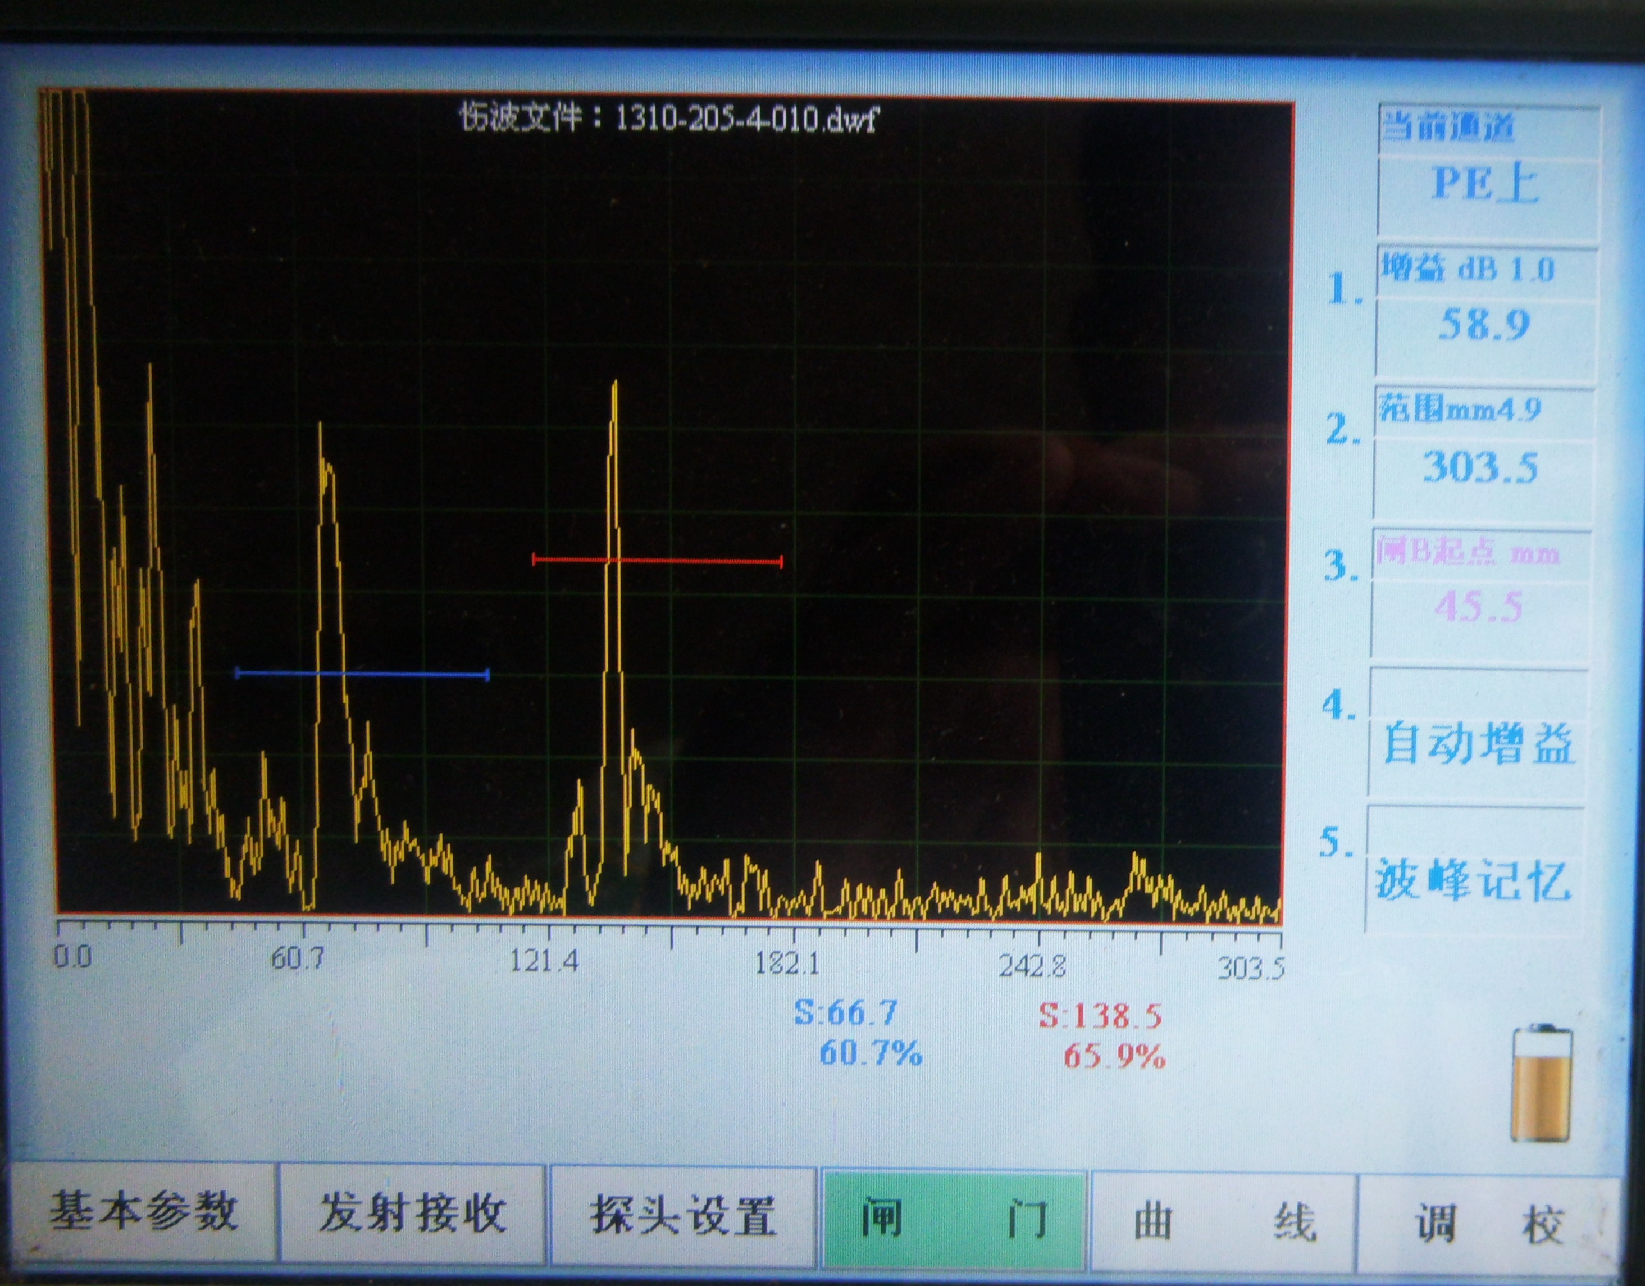Click the blue S:66.7 gate readout
The height and width of the screenshot is (1286, 1645).
[846, 1014]
